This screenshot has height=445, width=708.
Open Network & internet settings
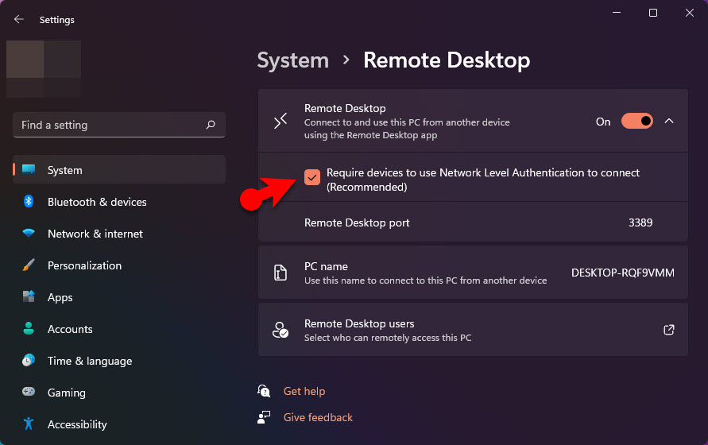pos(119,233)
